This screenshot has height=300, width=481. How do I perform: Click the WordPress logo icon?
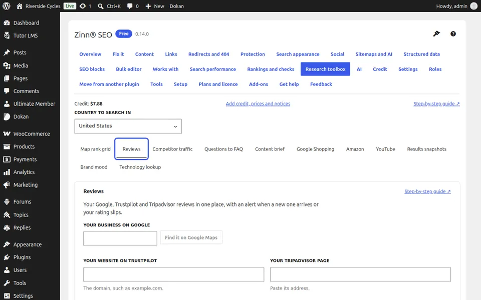(6, 6)
